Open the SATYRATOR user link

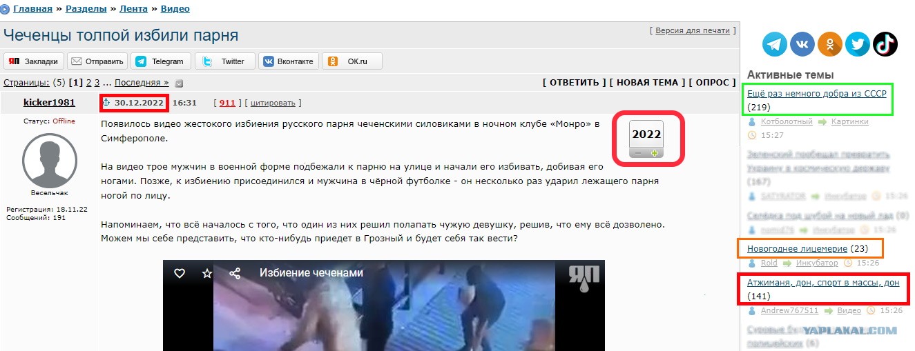783,195
